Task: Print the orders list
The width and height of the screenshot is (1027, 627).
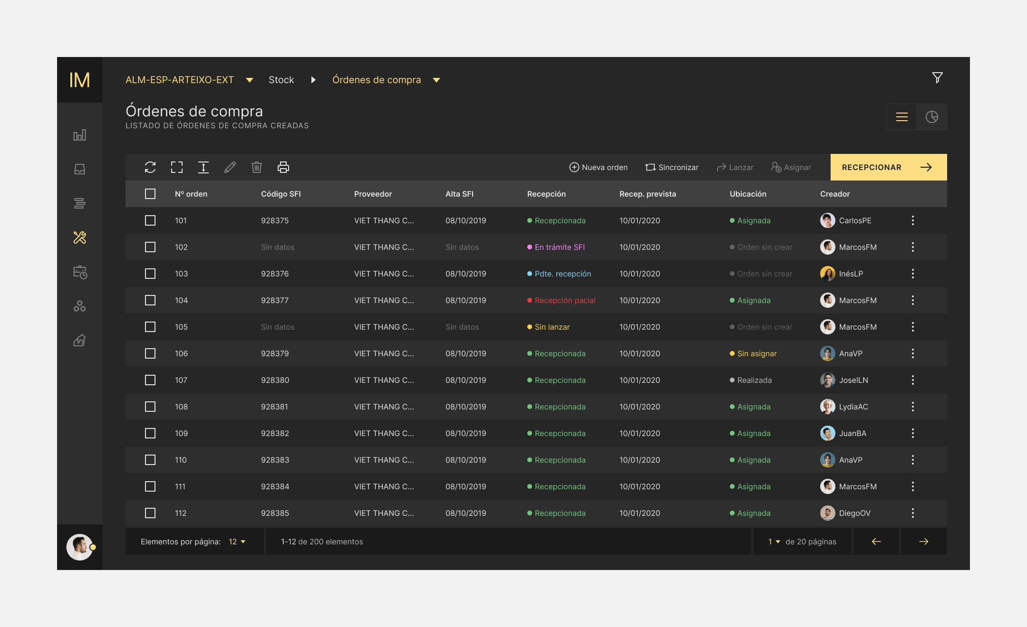Action: (x=283, y=167)
